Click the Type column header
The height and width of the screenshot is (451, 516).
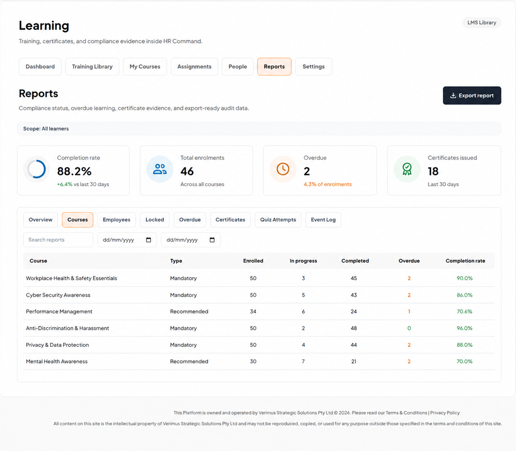coord(176,261)
